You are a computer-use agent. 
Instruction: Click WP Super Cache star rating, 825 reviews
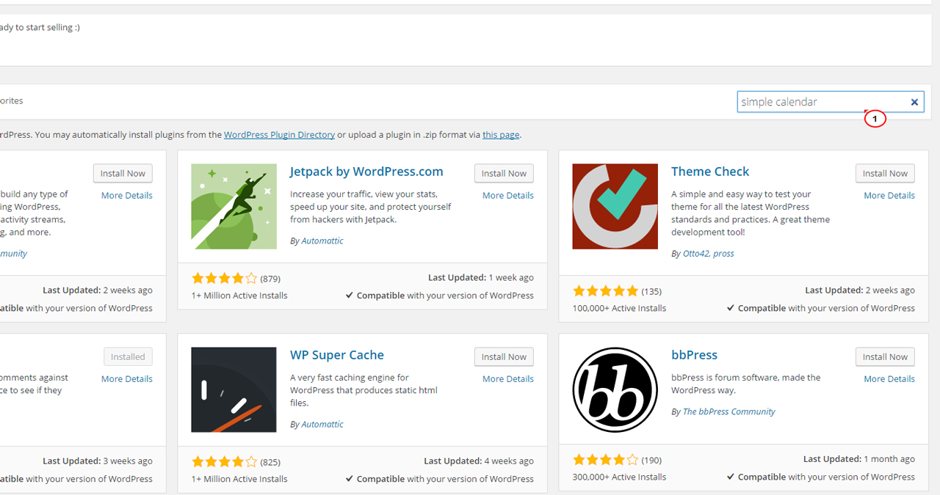pyautogui.click(x=225, y=462)
